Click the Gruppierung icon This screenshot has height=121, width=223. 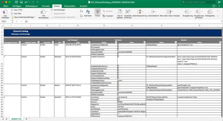click(x=187, y=12)
